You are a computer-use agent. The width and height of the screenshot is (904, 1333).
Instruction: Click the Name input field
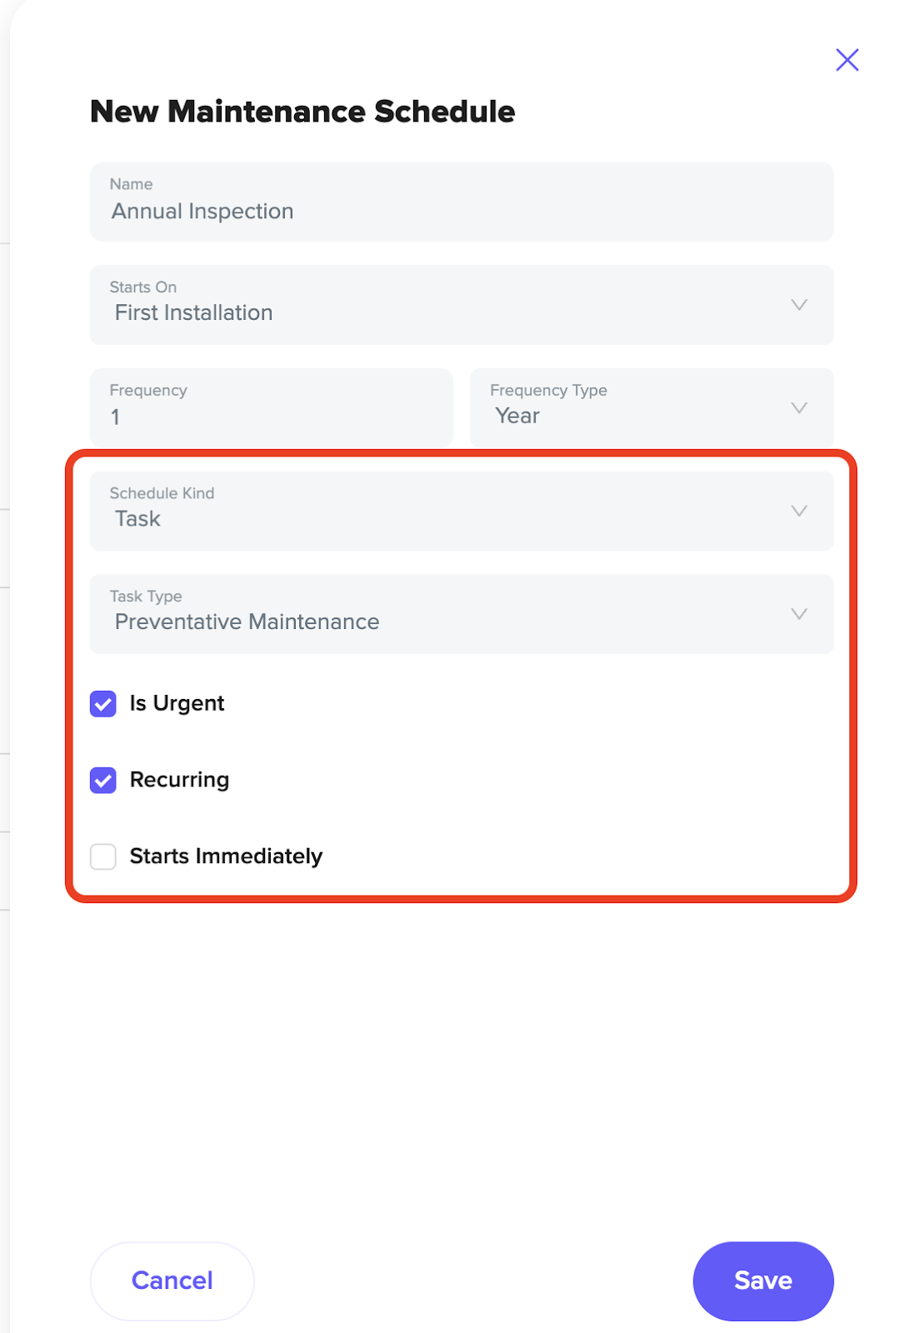pos(462,202)
